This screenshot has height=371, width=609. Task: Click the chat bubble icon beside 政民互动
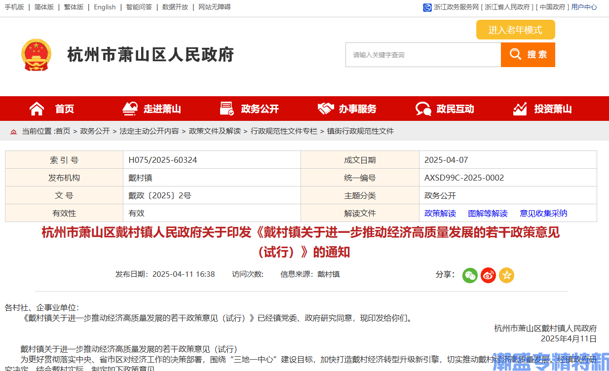point(423,109)
